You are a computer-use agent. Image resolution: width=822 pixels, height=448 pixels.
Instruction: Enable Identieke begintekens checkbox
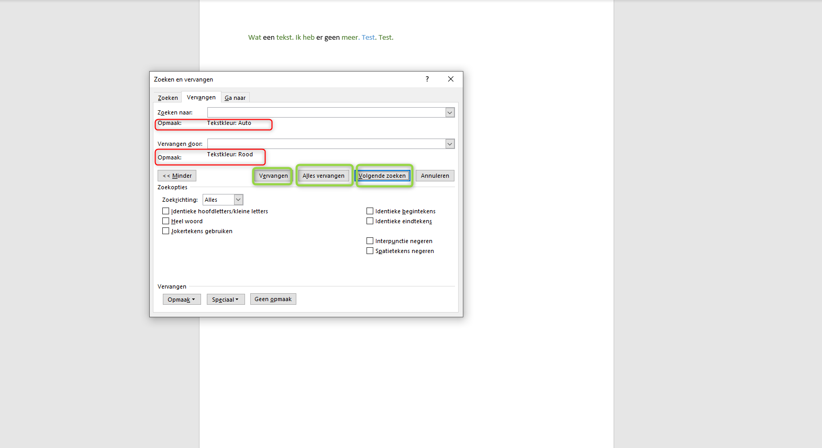(x=370, y=211)
